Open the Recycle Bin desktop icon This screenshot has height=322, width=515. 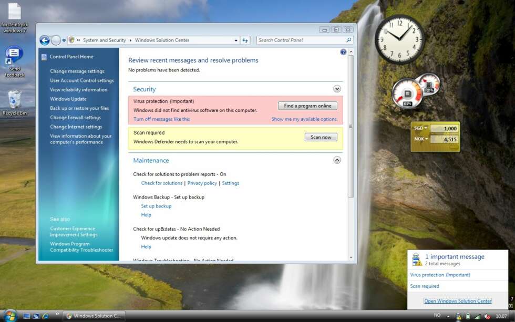coord(15,103)
